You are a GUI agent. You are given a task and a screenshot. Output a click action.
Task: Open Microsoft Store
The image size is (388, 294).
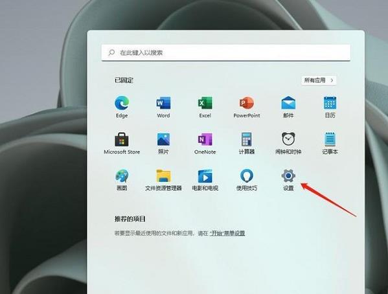[122, 143]
